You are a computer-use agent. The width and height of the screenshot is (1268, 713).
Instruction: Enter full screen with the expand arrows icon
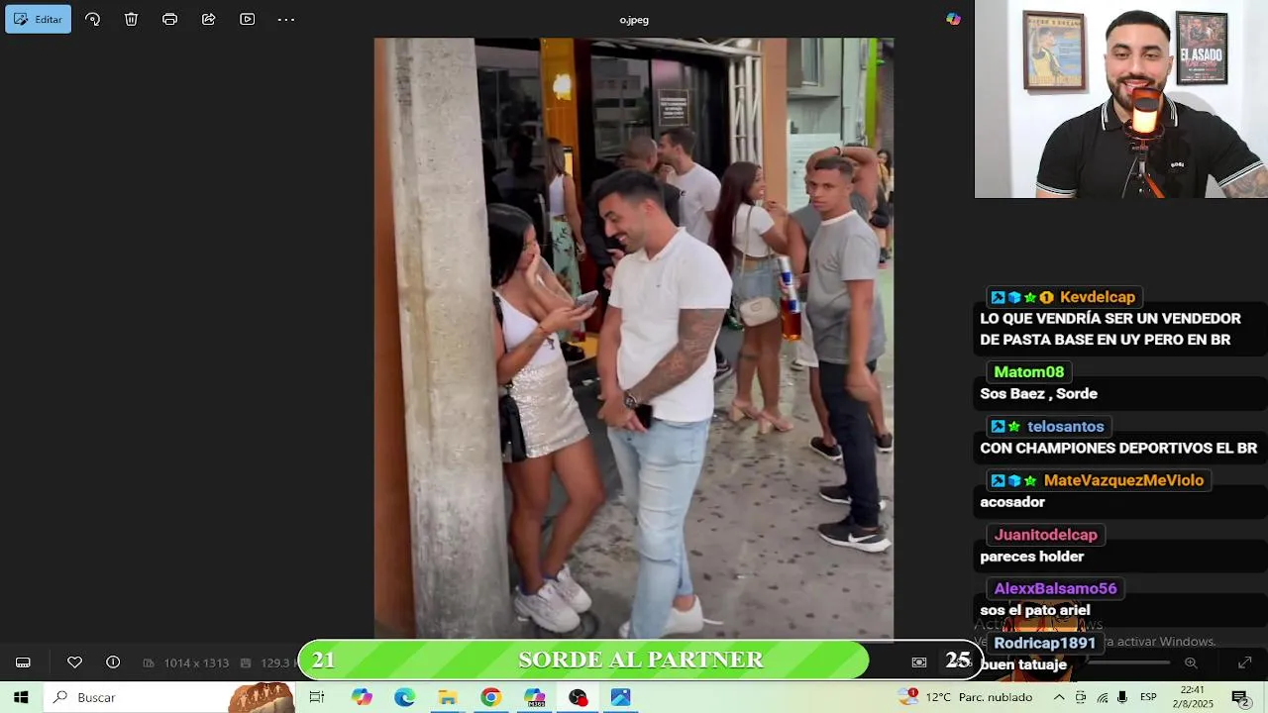(x=1245, y=662)
